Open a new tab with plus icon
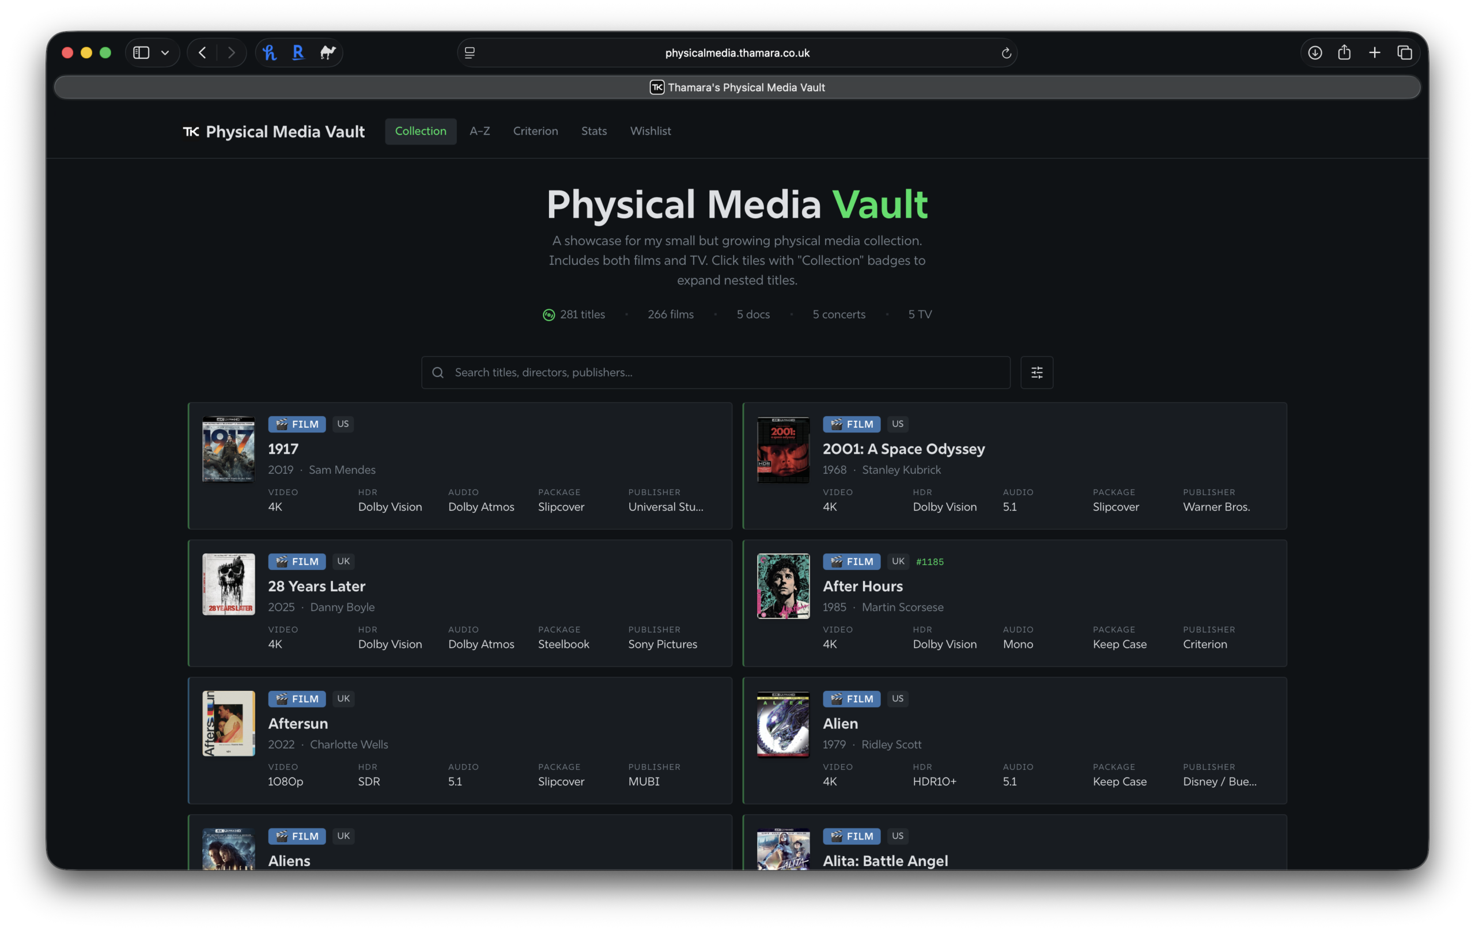The height and width of the screenshot is (931, 1475). coord(1374,52)
